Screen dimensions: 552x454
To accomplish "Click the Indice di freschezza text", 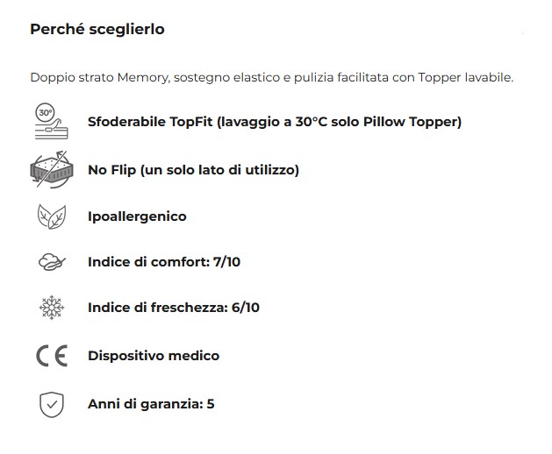I will pos(158,308).
